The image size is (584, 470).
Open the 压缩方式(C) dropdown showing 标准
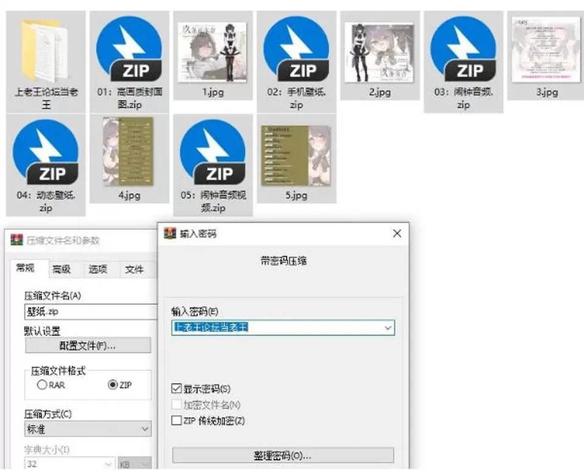click(x=88, y=429)
